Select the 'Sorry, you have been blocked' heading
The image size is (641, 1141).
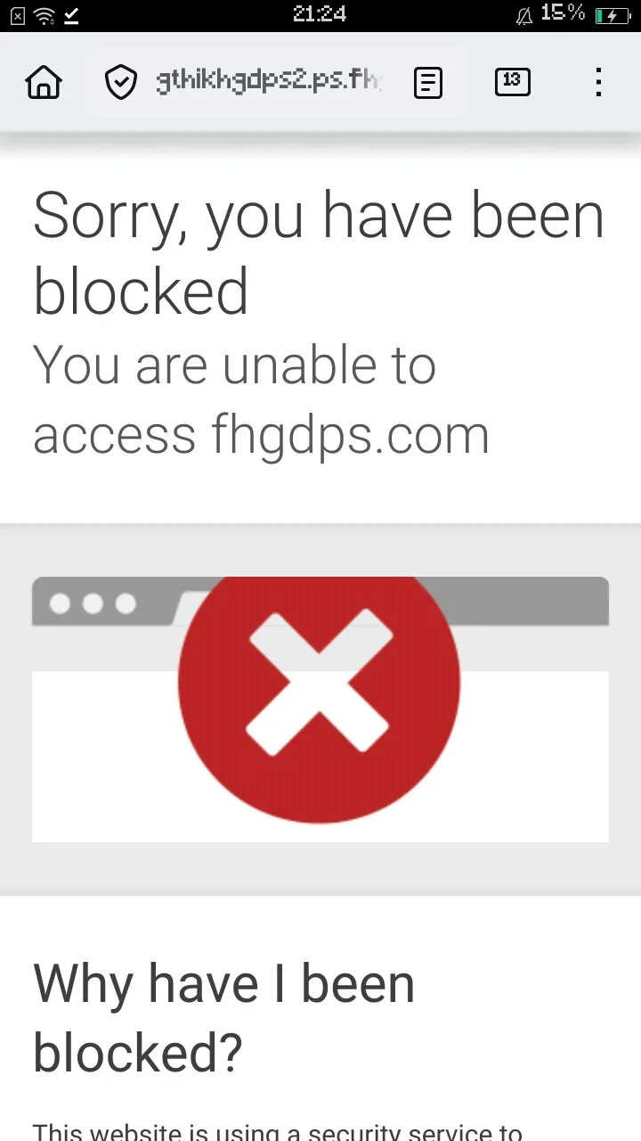click(319, 253)
